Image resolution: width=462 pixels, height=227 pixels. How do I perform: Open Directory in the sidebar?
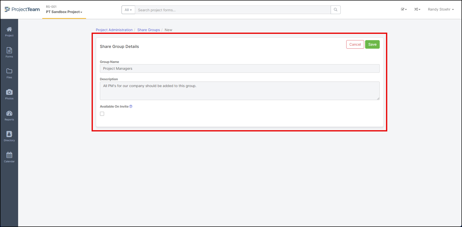click(9, 136)
